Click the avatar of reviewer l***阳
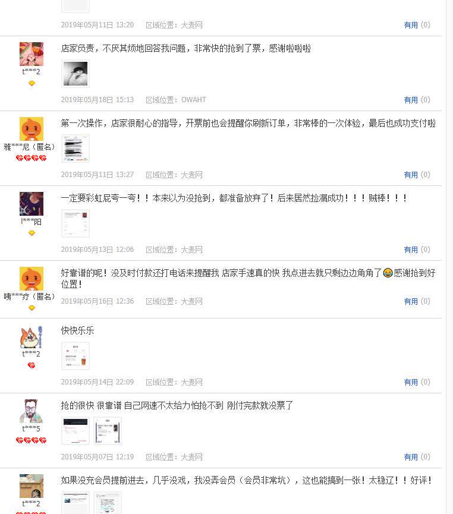Image resolution: width=453 pixels, height=514 pixels. [31, 204]
